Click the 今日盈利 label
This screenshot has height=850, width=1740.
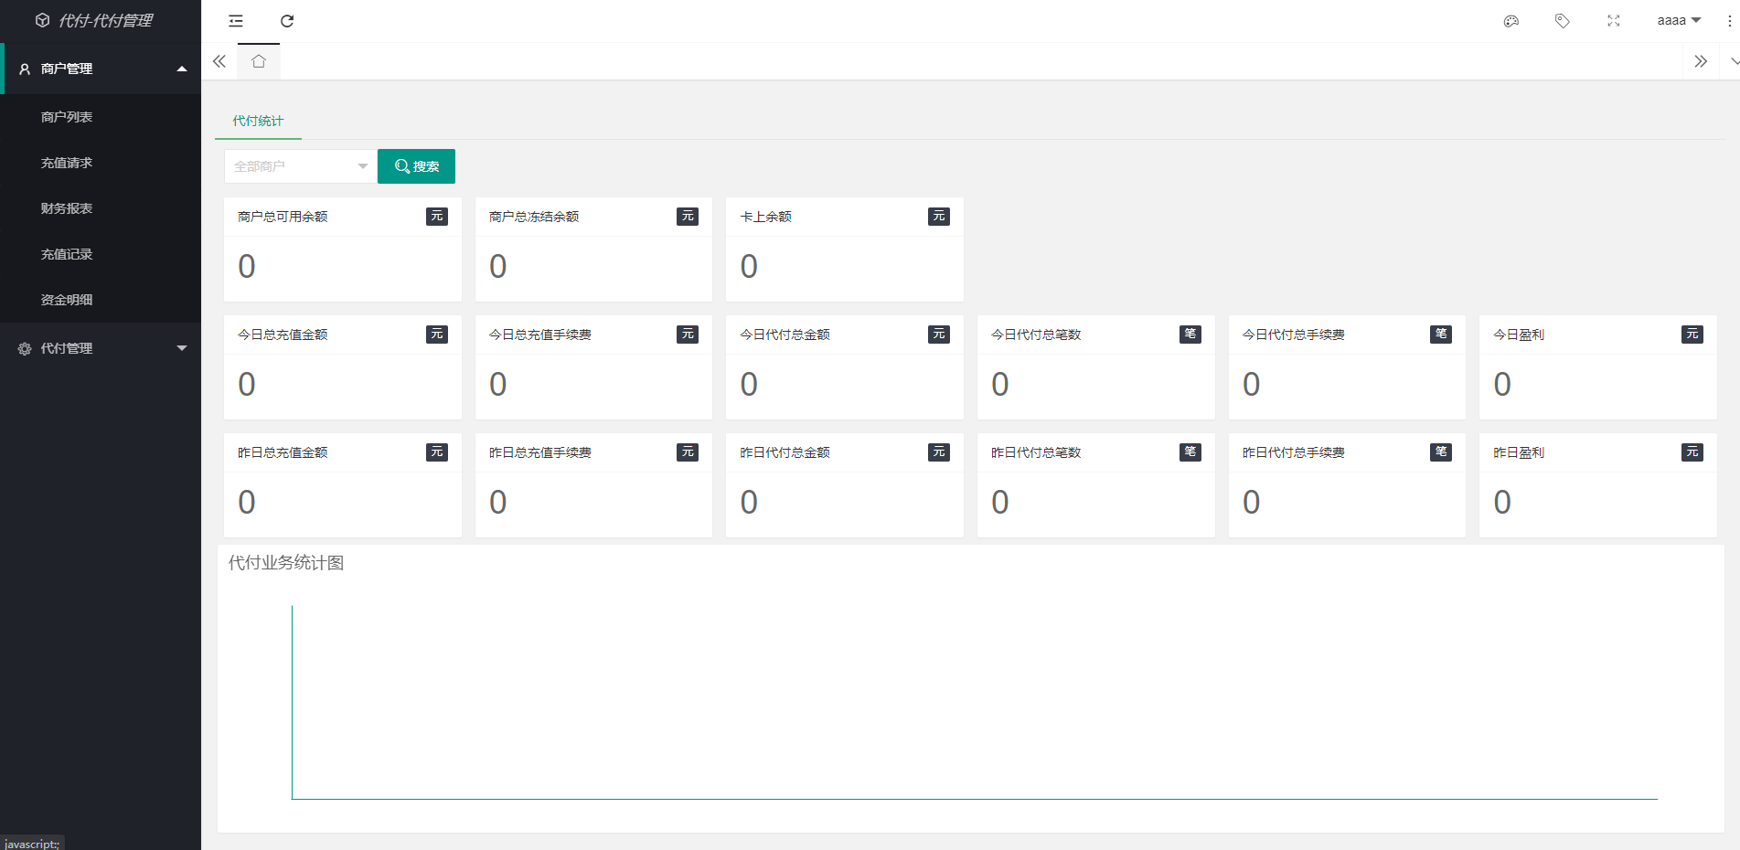point(1519,335)
